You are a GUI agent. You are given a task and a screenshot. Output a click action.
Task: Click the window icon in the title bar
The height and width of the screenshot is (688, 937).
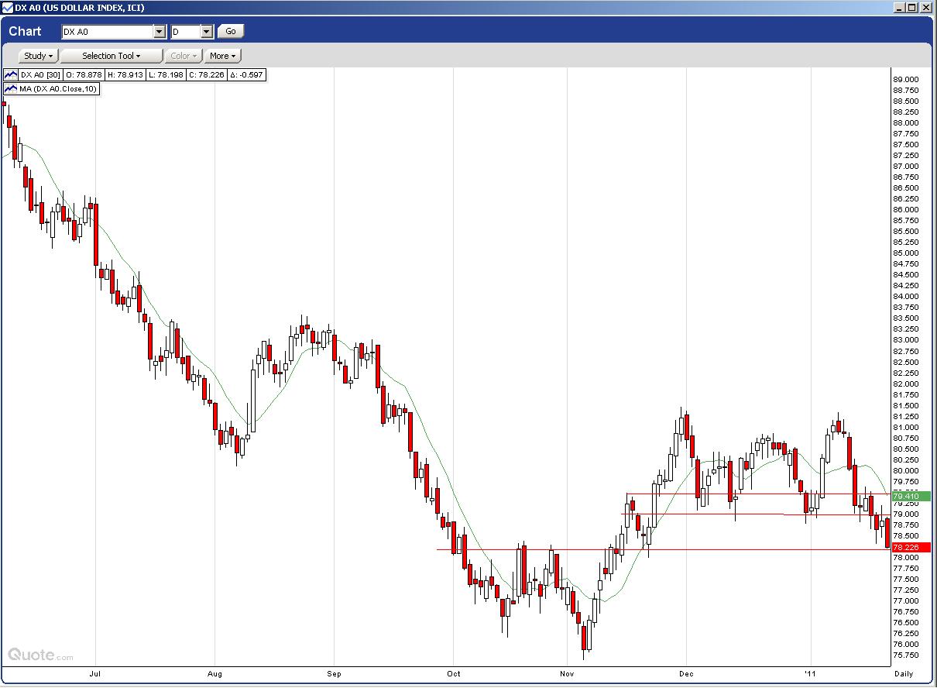pos(8,8)
